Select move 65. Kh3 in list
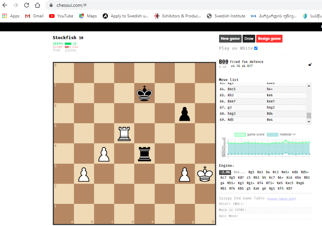 [x=230, y=95]
